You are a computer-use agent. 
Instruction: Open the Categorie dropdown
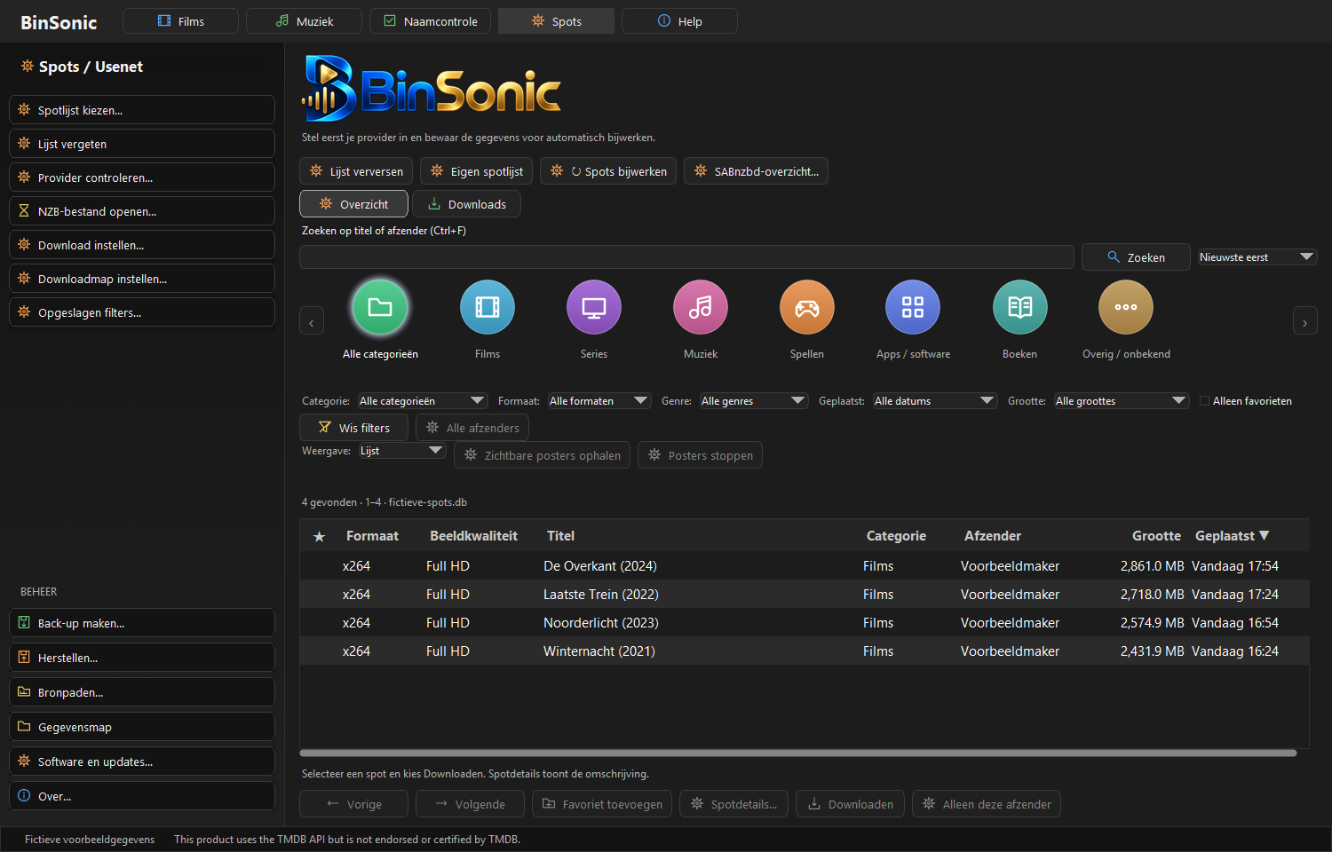point(423,401)
